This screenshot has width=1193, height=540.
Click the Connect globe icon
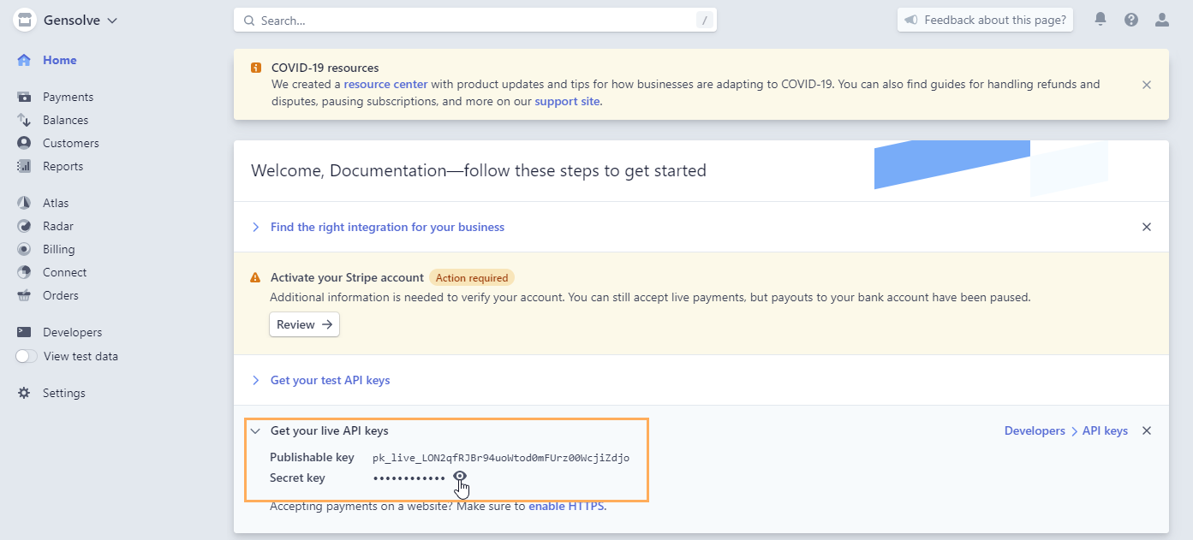(x=24, y=272)
